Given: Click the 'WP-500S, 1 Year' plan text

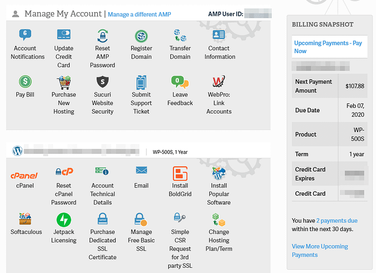Looking at the screenshot, I should tap(170, 152).
